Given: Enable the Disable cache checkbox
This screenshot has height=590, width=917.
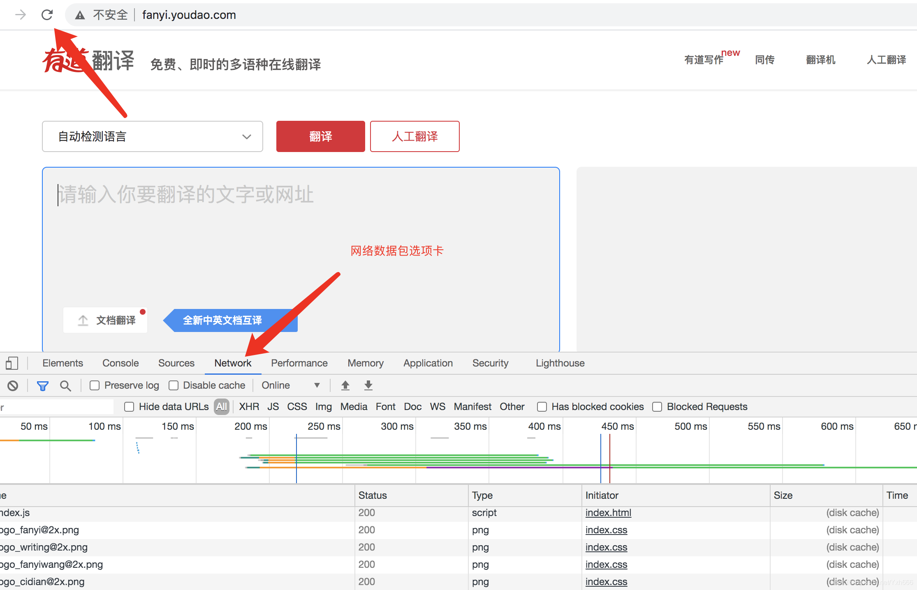Looking at the screenshot, I should [174, 385].
